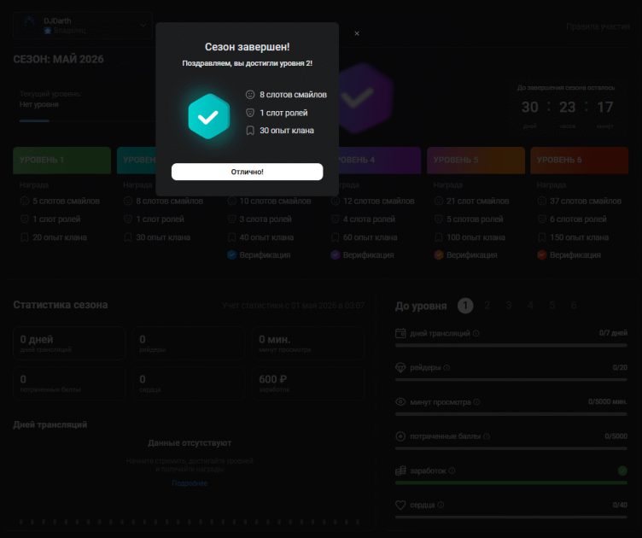
Task: Click the Отлично! button in the dialog
Action: click(x=247, y=172)
